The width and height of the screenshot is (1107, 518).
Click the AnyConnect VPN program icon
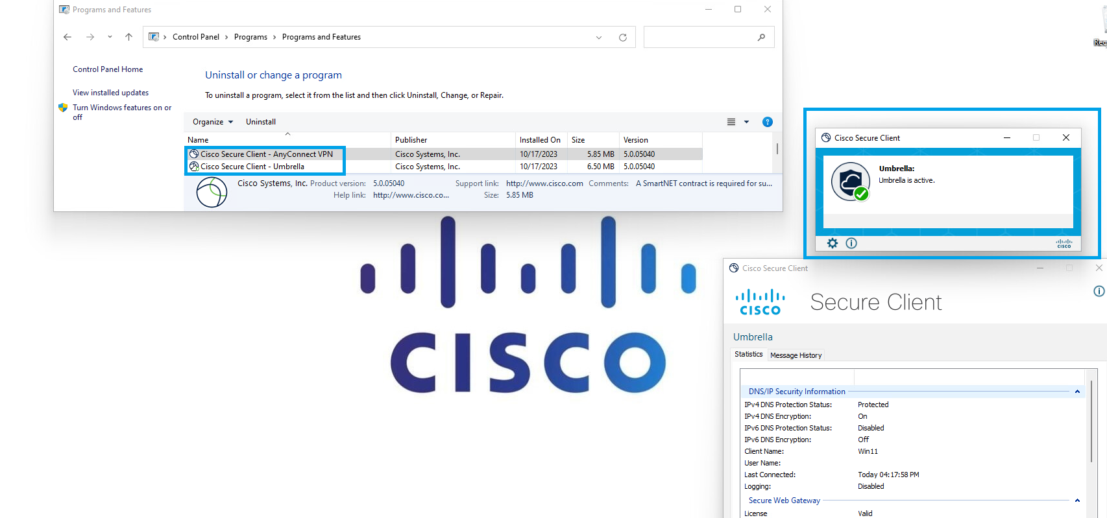pyautogui.click(x=193, y=154)
